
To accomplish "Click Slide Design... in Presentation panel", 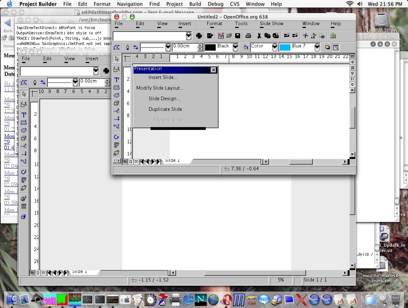I will (x=164, y=98).
